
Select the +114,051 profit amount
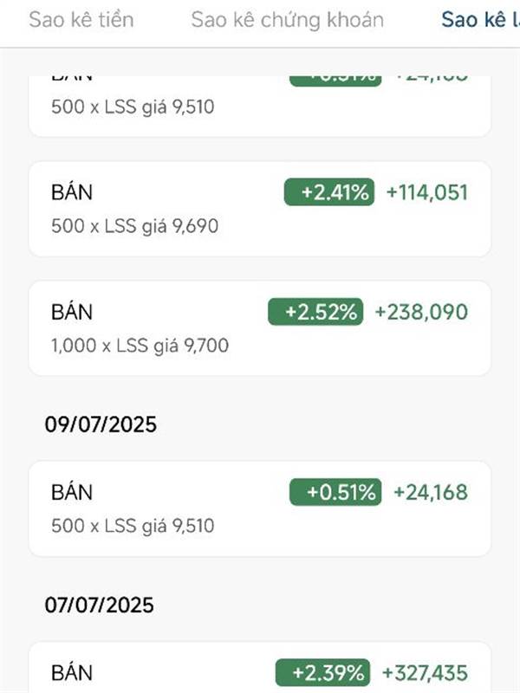427,192
